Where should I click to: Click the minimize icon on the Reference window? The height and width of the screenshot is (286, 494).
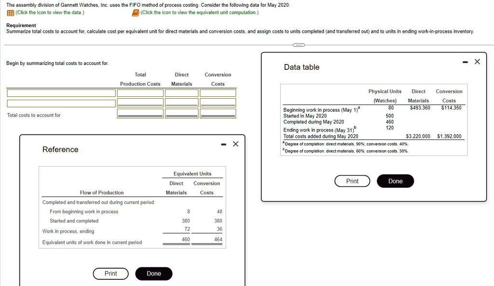[x=223, y=144]
